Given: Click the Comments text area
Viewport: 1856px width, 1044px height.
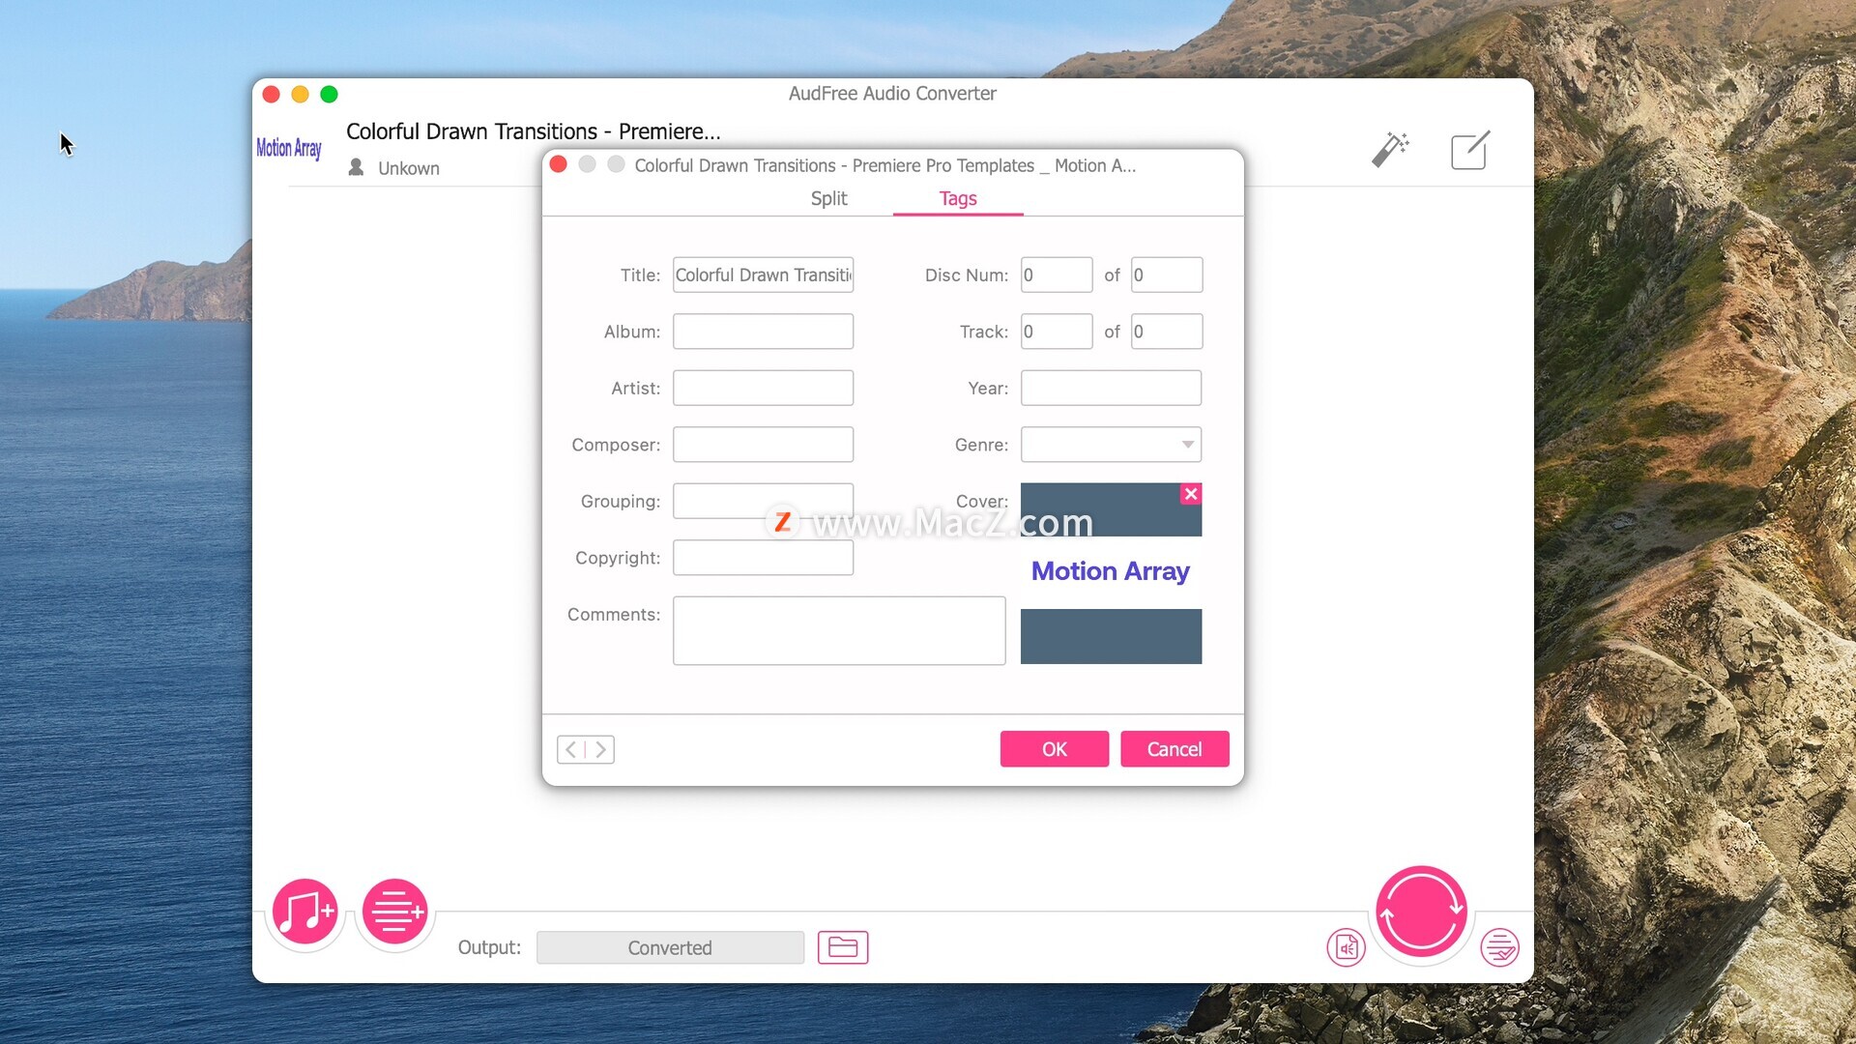Looking at the screenshot, I should [839, 630].
